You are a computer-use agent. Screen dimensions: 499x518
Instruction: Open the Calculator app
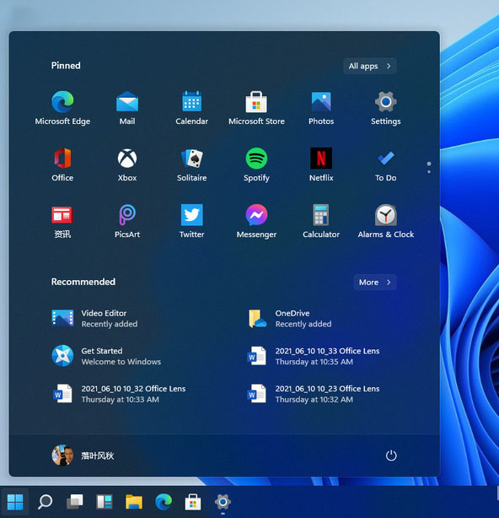(321, 221)
